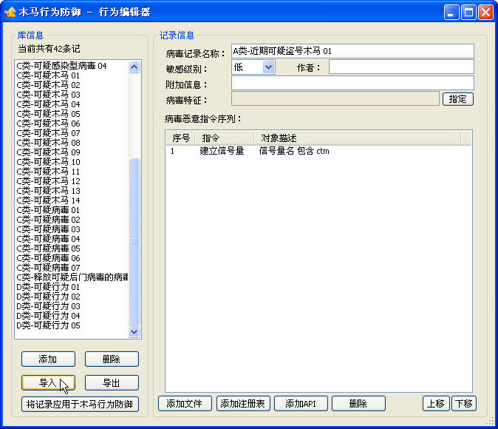Open the 敏感级别 dropdown
The height and width of the screenshot is (429, 498).
pyautogui.click(x=268, y=67)
